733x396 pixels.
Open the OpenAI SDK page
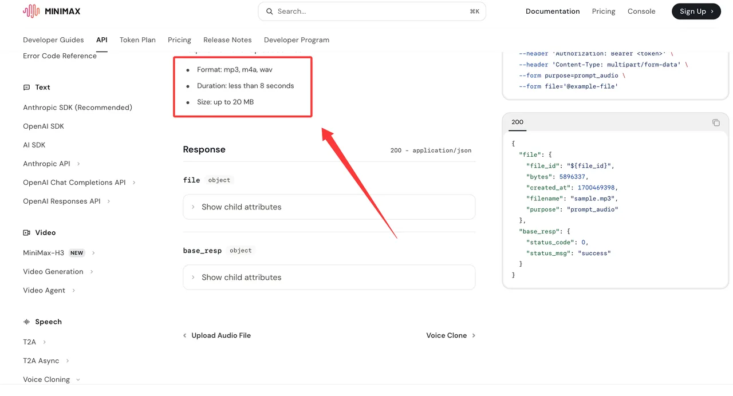coord(44,126)
